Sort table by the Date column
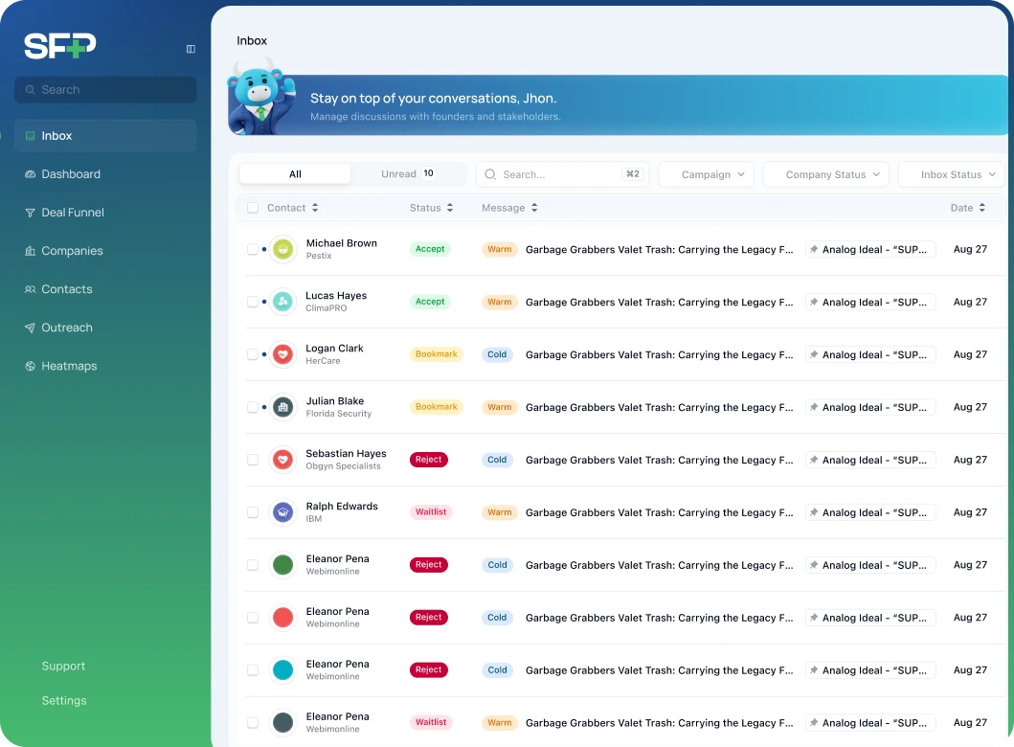This screenshot has width=1014, height=747. pos(967,208)
